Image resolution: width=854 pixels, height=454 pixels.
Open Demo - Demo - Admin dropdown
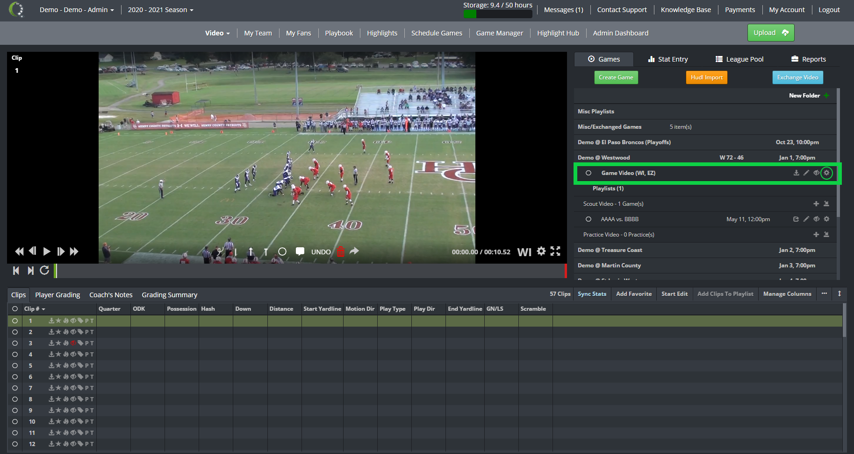tap(77, 10)
